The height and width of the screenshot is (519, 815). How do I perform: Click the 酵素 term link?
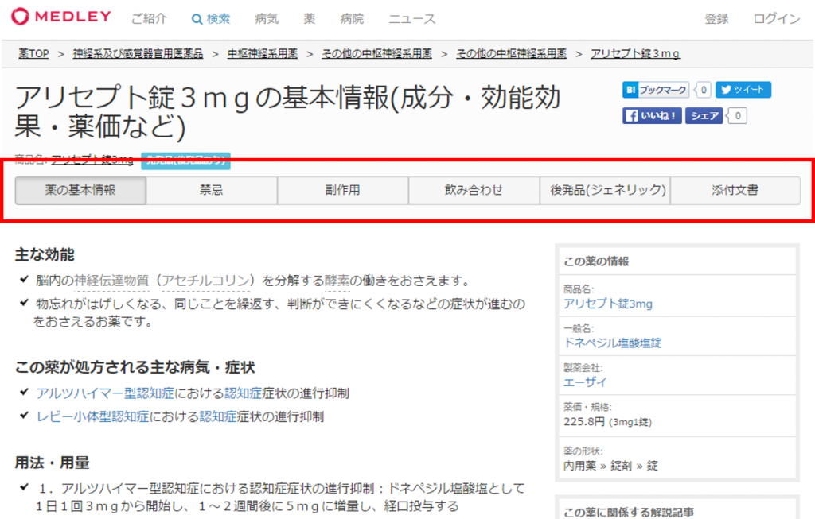337,281
